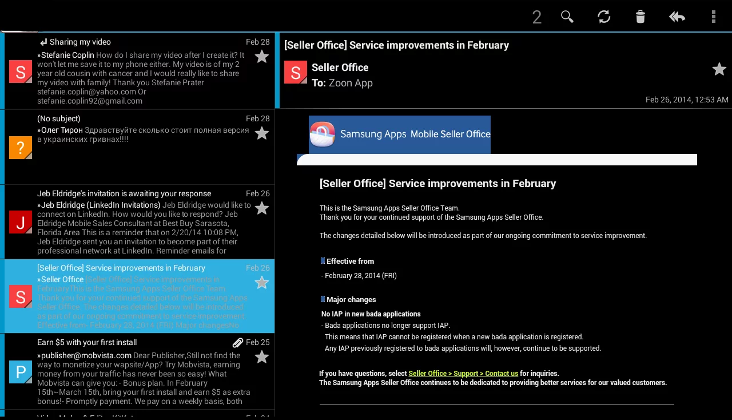Tap the Effective from heading

tap(350, 261)
